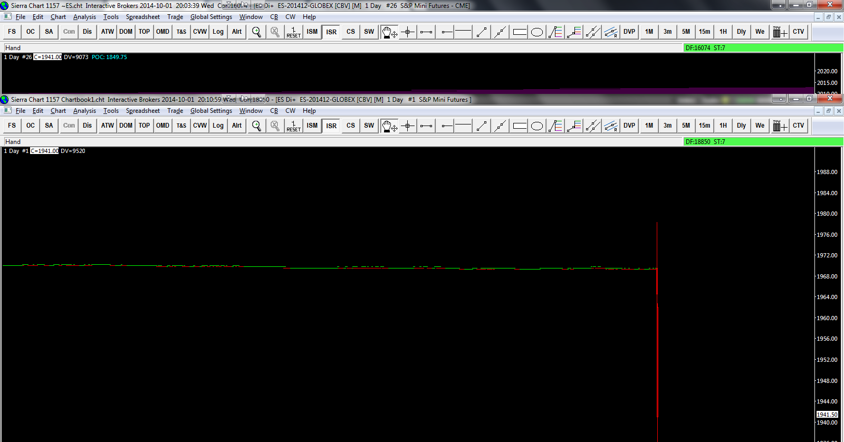Click the green DF:16074 ST:7 status field
Viewport: 844px width, 442px height.
click(763, 47)
